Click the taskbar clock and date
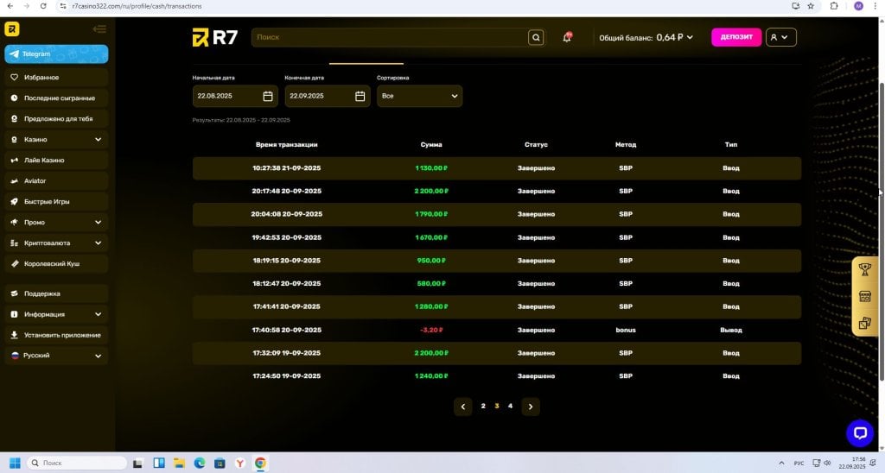 851,463
